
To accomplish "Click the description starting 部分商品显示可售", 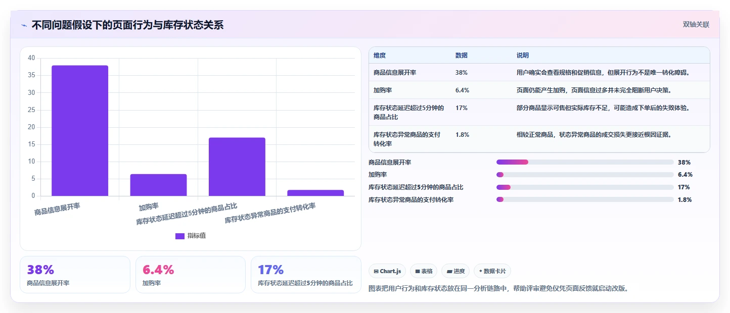I will tap(603, 108).
